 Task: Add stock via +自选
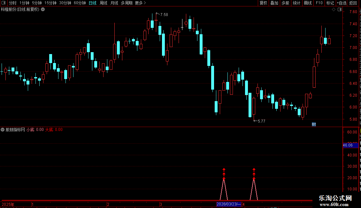click(342, 3)
